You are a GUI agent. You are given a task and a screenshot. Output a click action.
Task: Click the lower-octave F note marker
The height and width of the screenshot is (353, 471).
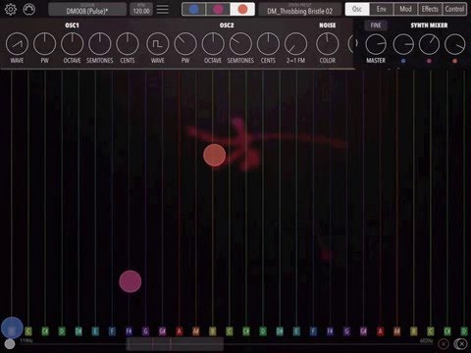point(112,331)
